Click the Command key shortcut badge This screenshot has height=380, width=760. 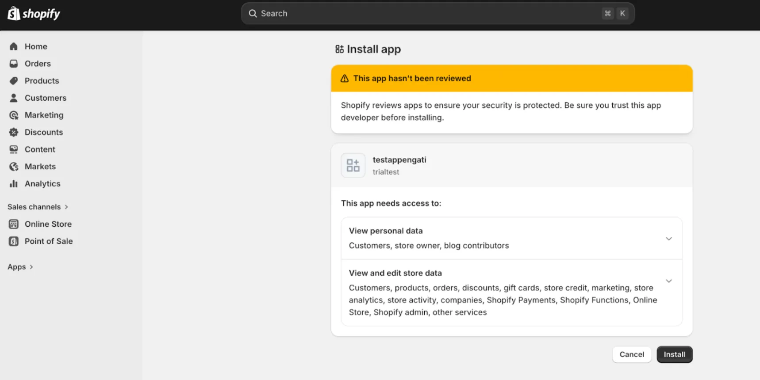pyautogui.click(x=608, y=14)
